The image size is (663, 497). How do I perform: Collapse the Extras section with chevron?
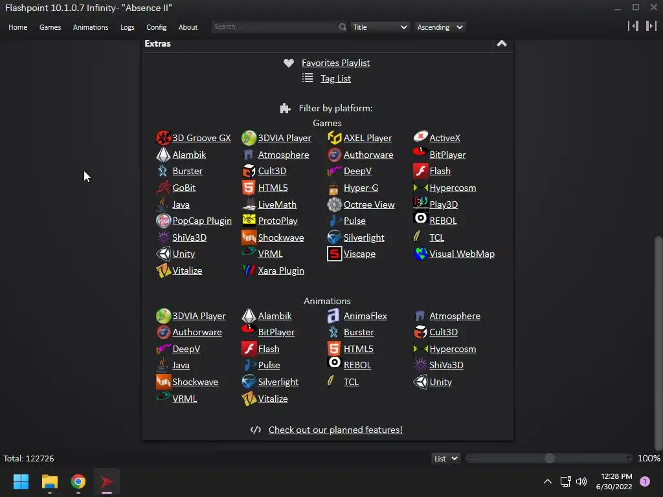[502, 43]
